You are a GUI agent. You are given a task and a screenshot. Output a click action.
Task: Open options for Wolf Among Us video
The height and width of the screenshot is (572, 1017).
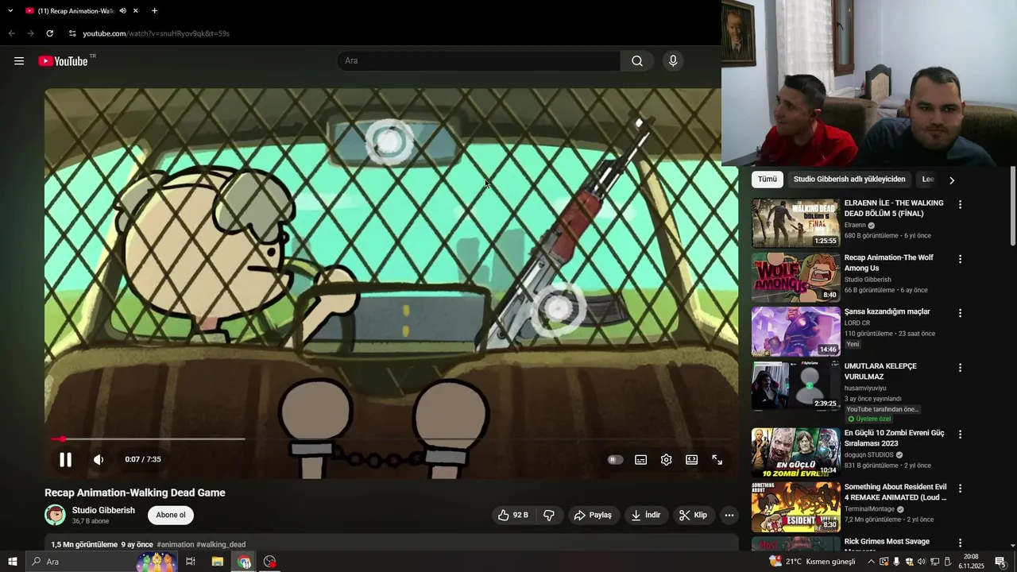point(960,259)
